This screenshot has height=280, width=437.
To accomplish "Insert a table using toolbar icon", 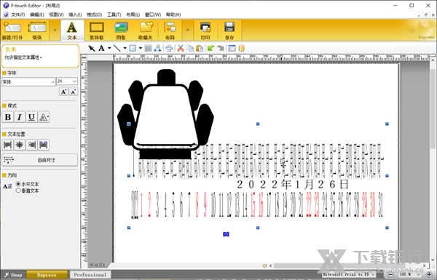I will click(x=148, y=48).
